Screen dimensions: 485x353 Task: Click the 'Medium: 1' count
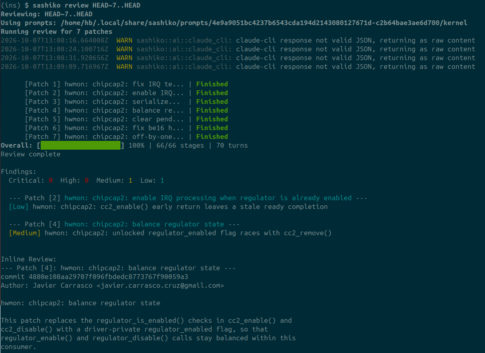click(x=114, y=180)
